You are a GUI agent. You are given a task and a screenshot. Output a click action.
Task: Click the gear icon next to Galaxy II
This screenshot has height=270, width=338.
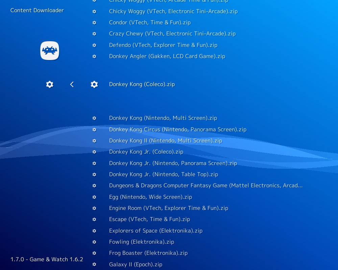[94, 264]
